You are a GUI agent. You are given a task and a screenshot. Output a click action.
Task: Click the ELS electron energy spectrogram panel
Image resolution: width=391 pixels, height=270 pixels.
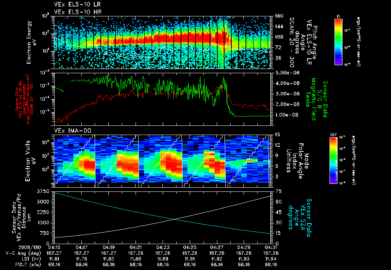point(162,42)
